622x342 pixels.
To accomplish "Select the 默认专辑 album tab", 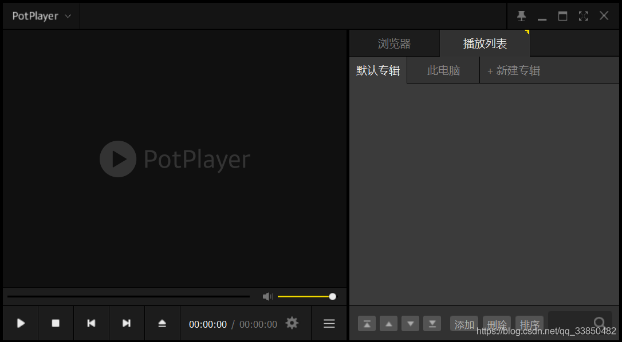I will (x=378, y=70).
